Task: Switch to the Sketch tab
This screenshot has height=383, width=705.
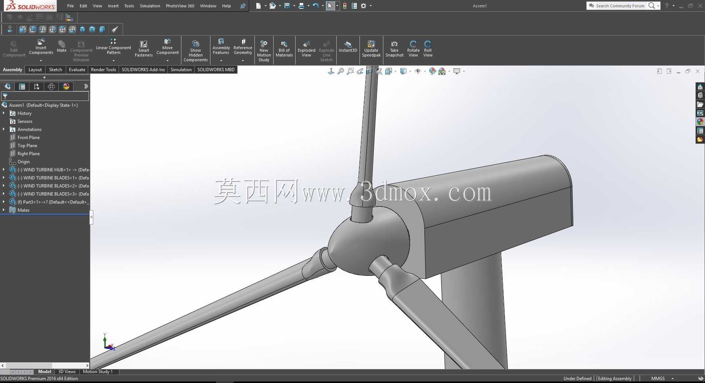Action: click(55, 70)
